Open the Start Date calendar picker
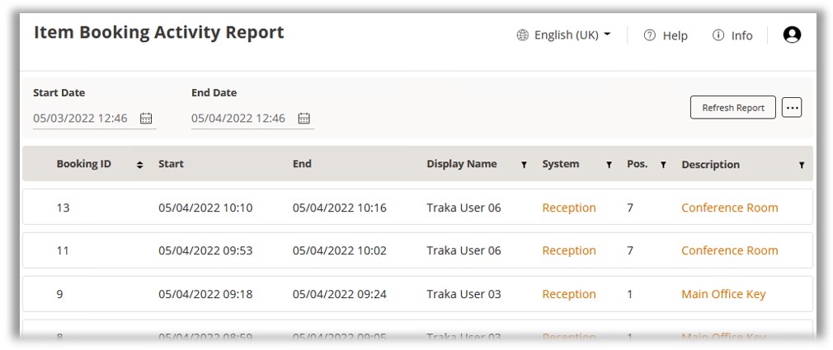The width and height of the screenshot is (833, 350). (146, 119)
